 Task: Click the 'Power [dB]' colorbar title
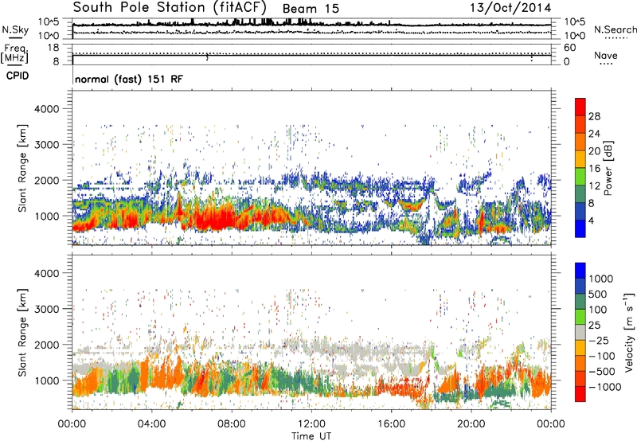tap(608, 168)
